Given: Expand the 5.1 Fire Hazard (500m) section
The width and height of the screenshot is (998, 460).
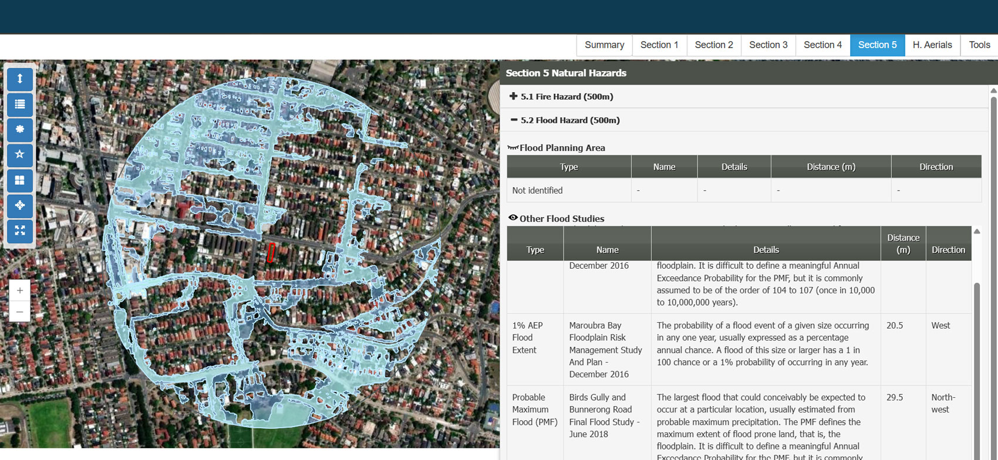Looking at the screenshot, I should pyautogui.click(x=562, y=96).
